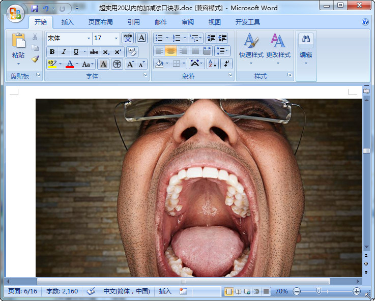Toggle center alignment
Screen dimensions: 375x301
tap(171, 51)
